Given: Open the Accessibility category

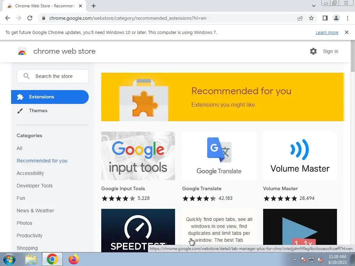Looking at the screenshot, I should 30,173.
